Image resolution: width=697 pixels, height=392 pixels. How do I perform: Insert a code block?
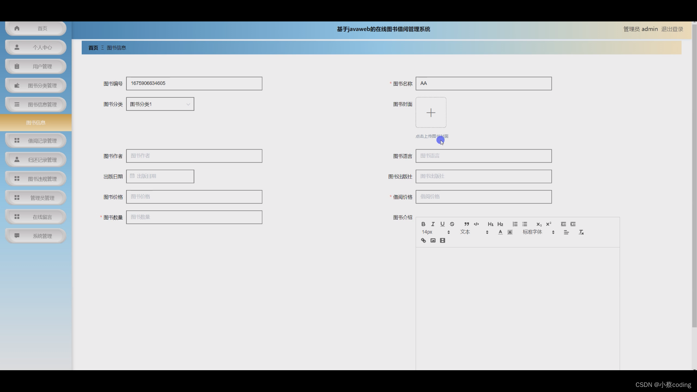[x=476, y=224]
